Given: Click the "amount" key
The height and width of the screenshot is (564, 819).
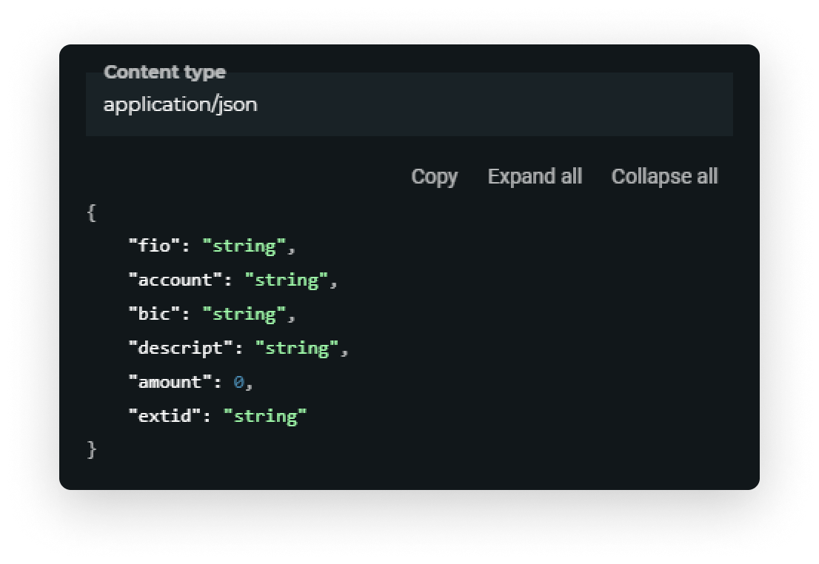Looking at the screenshot, I should tap(170, 382).
